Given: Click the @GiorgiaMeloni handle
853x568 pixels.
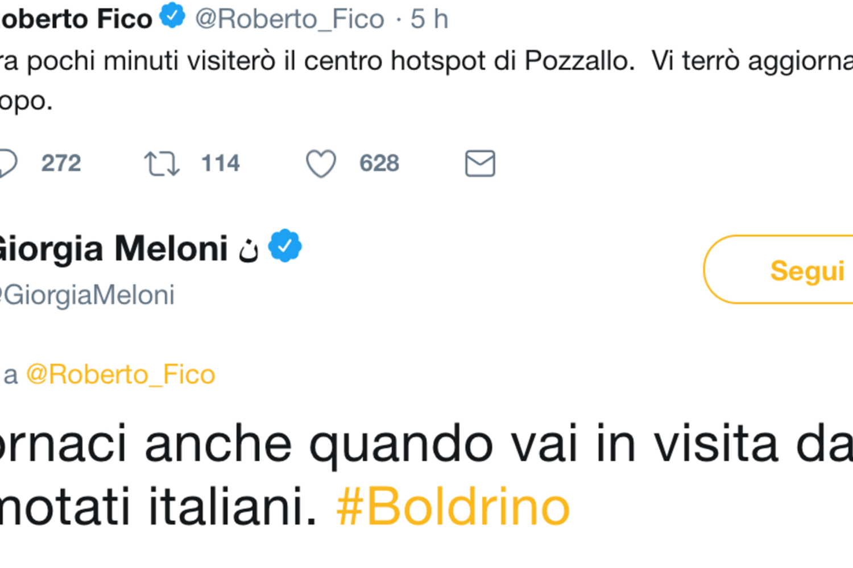Looking at the screenshot, I should tap(88, 295).
